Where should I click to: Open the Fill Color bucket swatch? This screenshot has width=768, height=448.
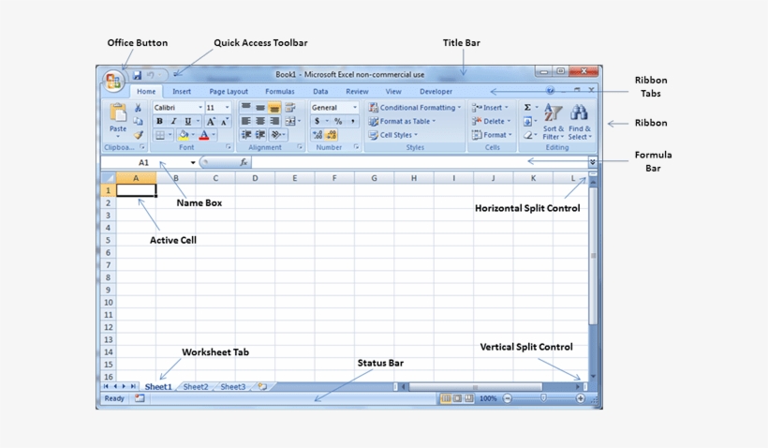pyautogui.click(x=184, y=135)
